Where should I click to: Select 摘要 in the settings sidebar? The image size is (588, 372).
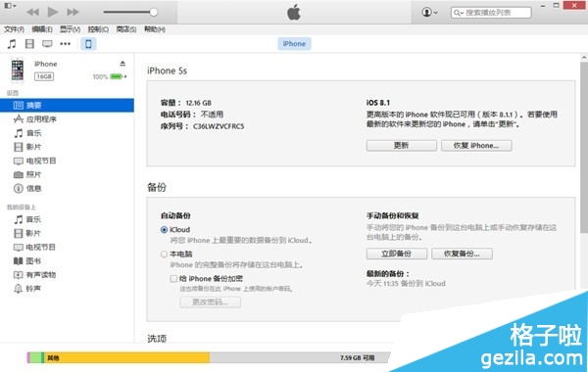point(67,106)
